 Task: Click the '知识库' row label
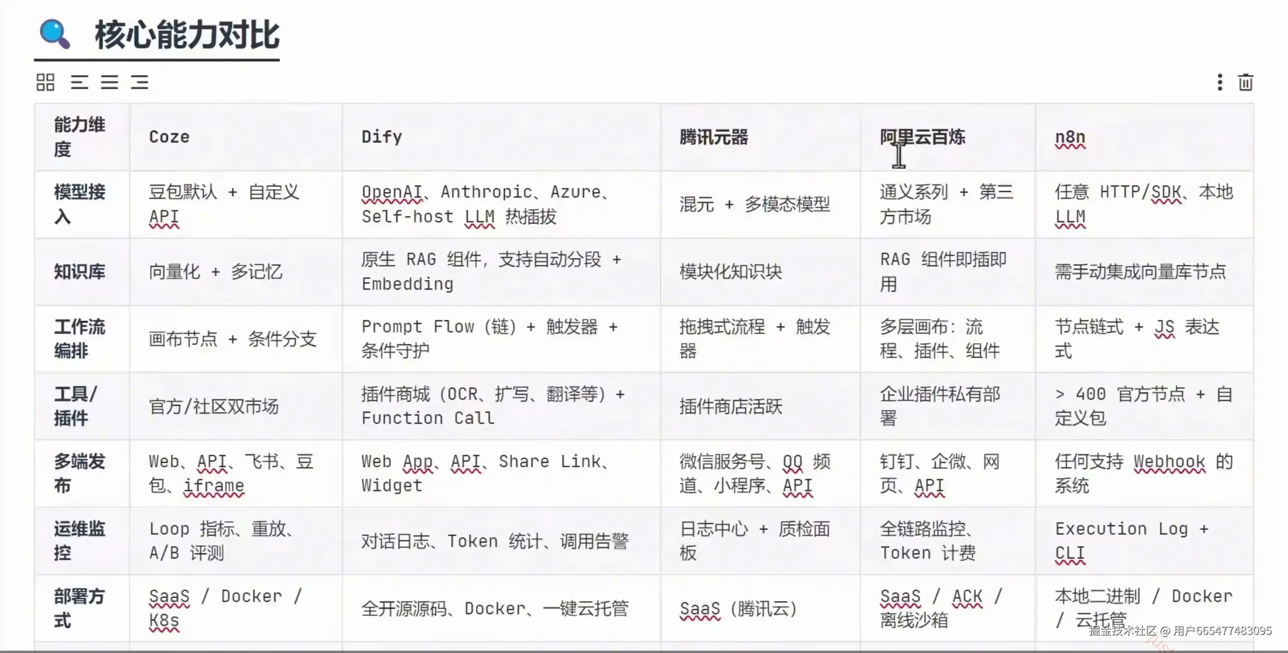[82, 272]
